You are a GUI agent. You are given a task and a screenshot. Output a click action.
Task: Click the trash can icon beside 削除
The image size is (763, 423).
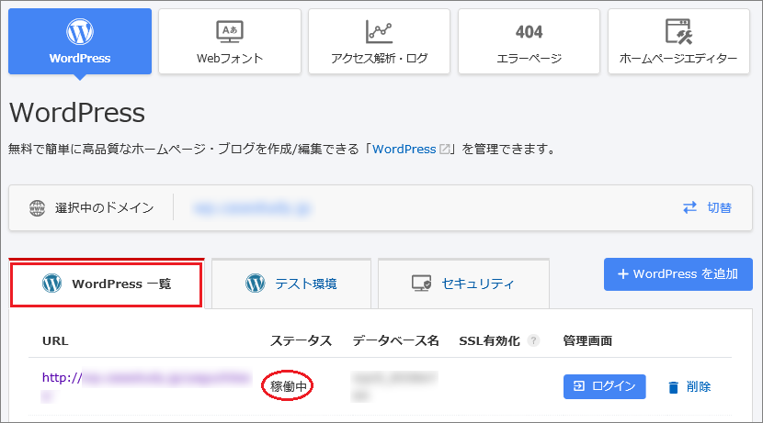tap(674, 387)
